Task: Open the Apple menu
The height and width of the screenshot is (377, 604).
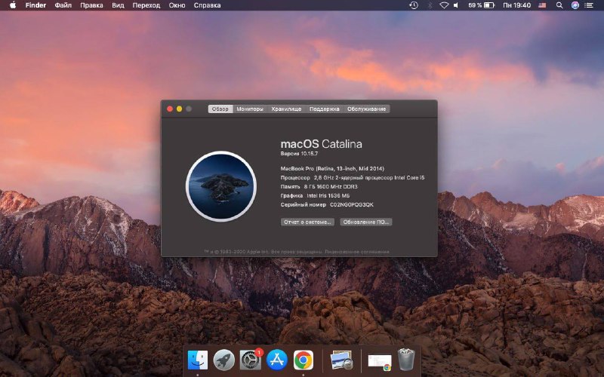Action: pyautogui.click(x=13, y=5)
